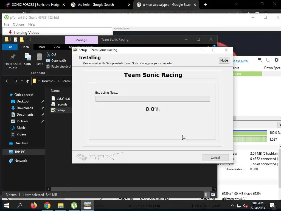Screen dimensions: 281x211
Task: Open quick access toolbar customize dropdown
Action: point(27,40)
